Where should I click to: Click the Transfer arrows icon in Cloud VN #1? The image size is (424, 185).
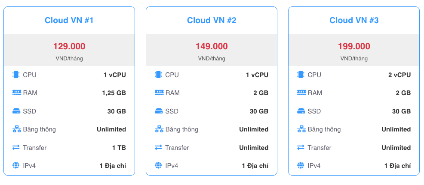tap(16, 148)
